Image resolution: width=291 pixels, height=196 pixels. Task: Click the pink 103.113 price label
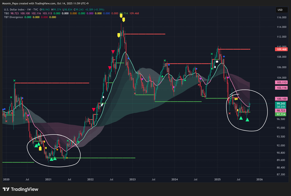(x=281, y=82)
